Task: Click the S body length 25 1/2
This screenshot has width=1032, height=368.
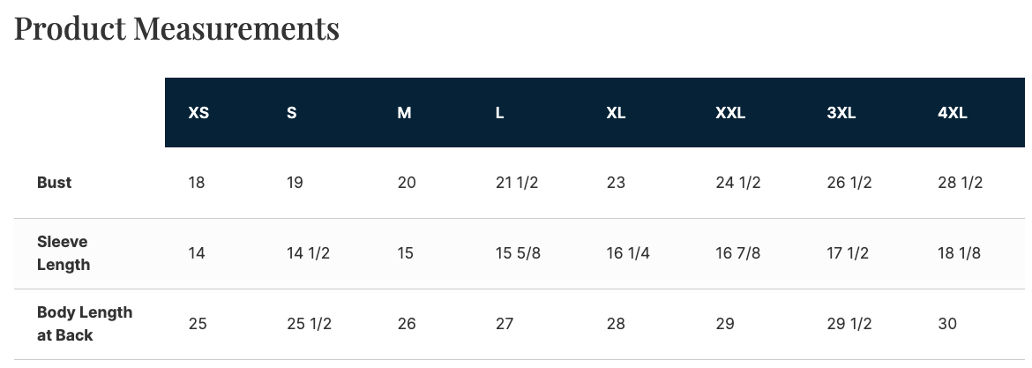Action: click(309, 324)
